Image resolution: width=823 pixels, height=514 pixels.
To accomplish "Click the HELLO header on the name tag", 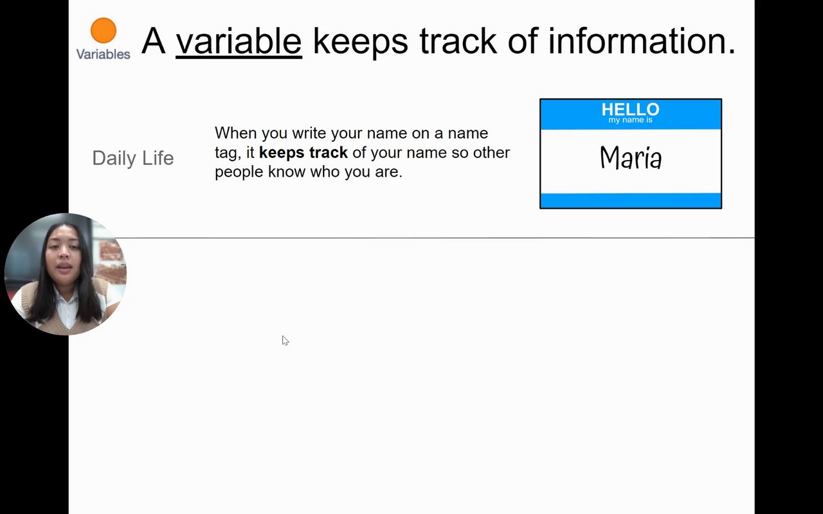I will pyautogui.click(x=630, y=109).
